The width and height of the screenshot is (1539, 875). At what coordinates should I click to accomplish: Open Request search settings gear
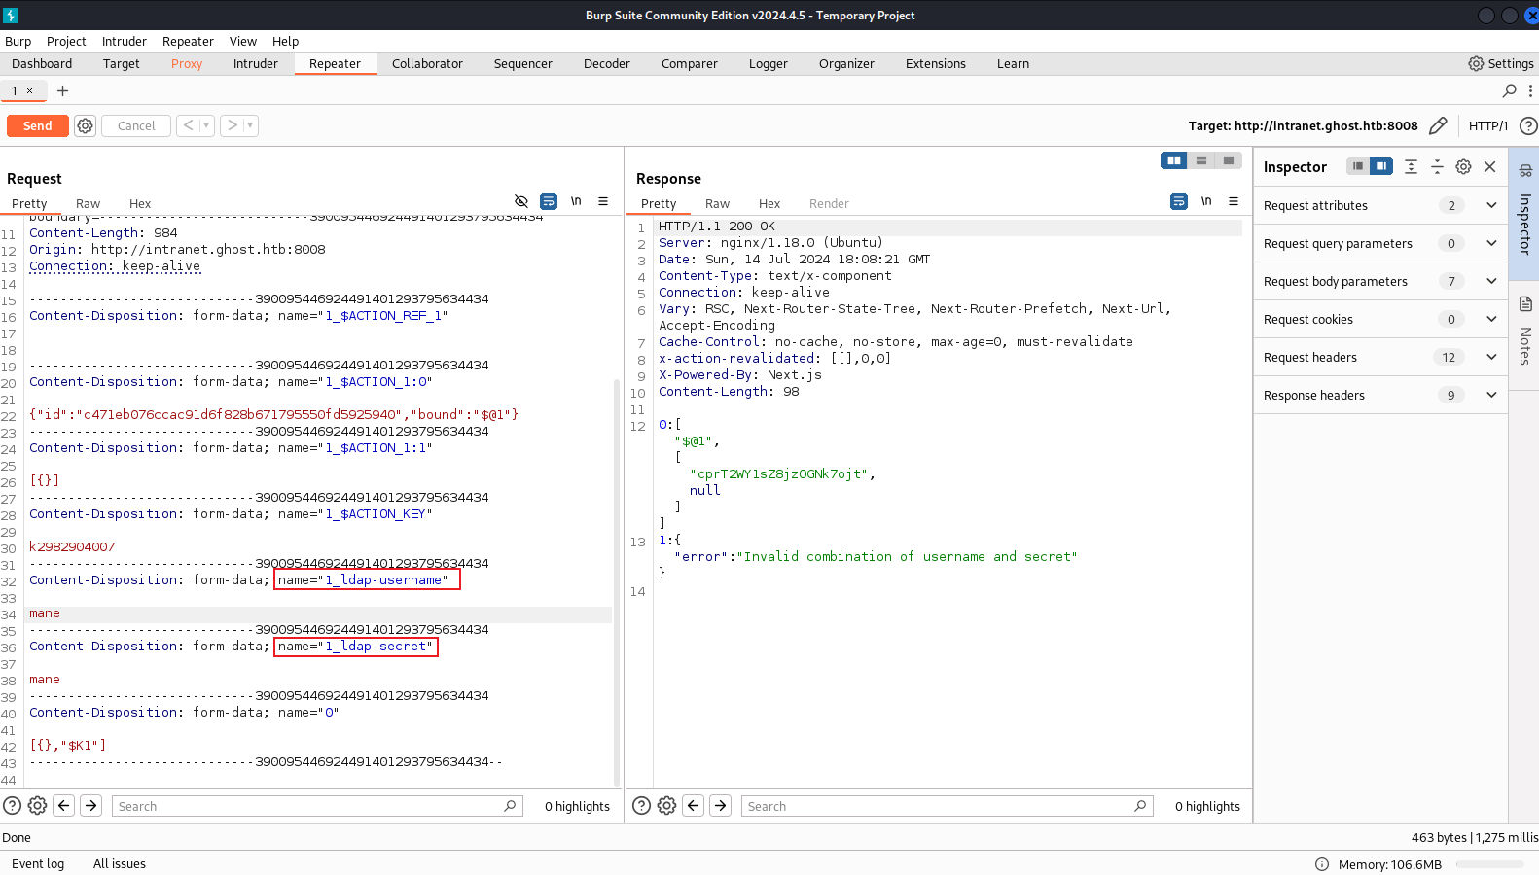point(37,805)
